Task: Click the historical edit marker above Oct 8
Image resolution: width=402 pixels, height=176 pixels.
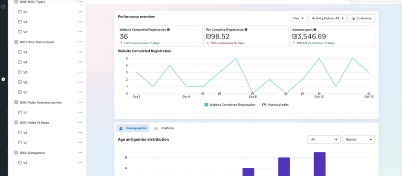Action: 253,94
